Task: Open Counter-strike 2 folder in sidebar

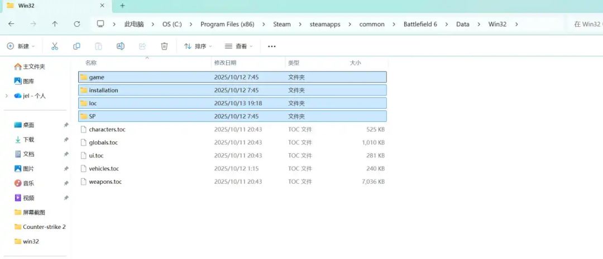Action: click(40, 227)
